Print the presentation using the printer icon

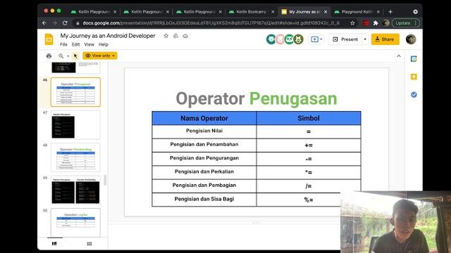(49, 56)
